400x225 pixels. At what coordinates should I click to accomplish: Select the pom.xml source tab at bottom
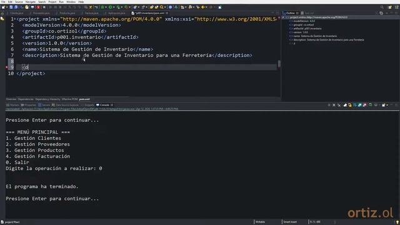(x=84, y=99)
